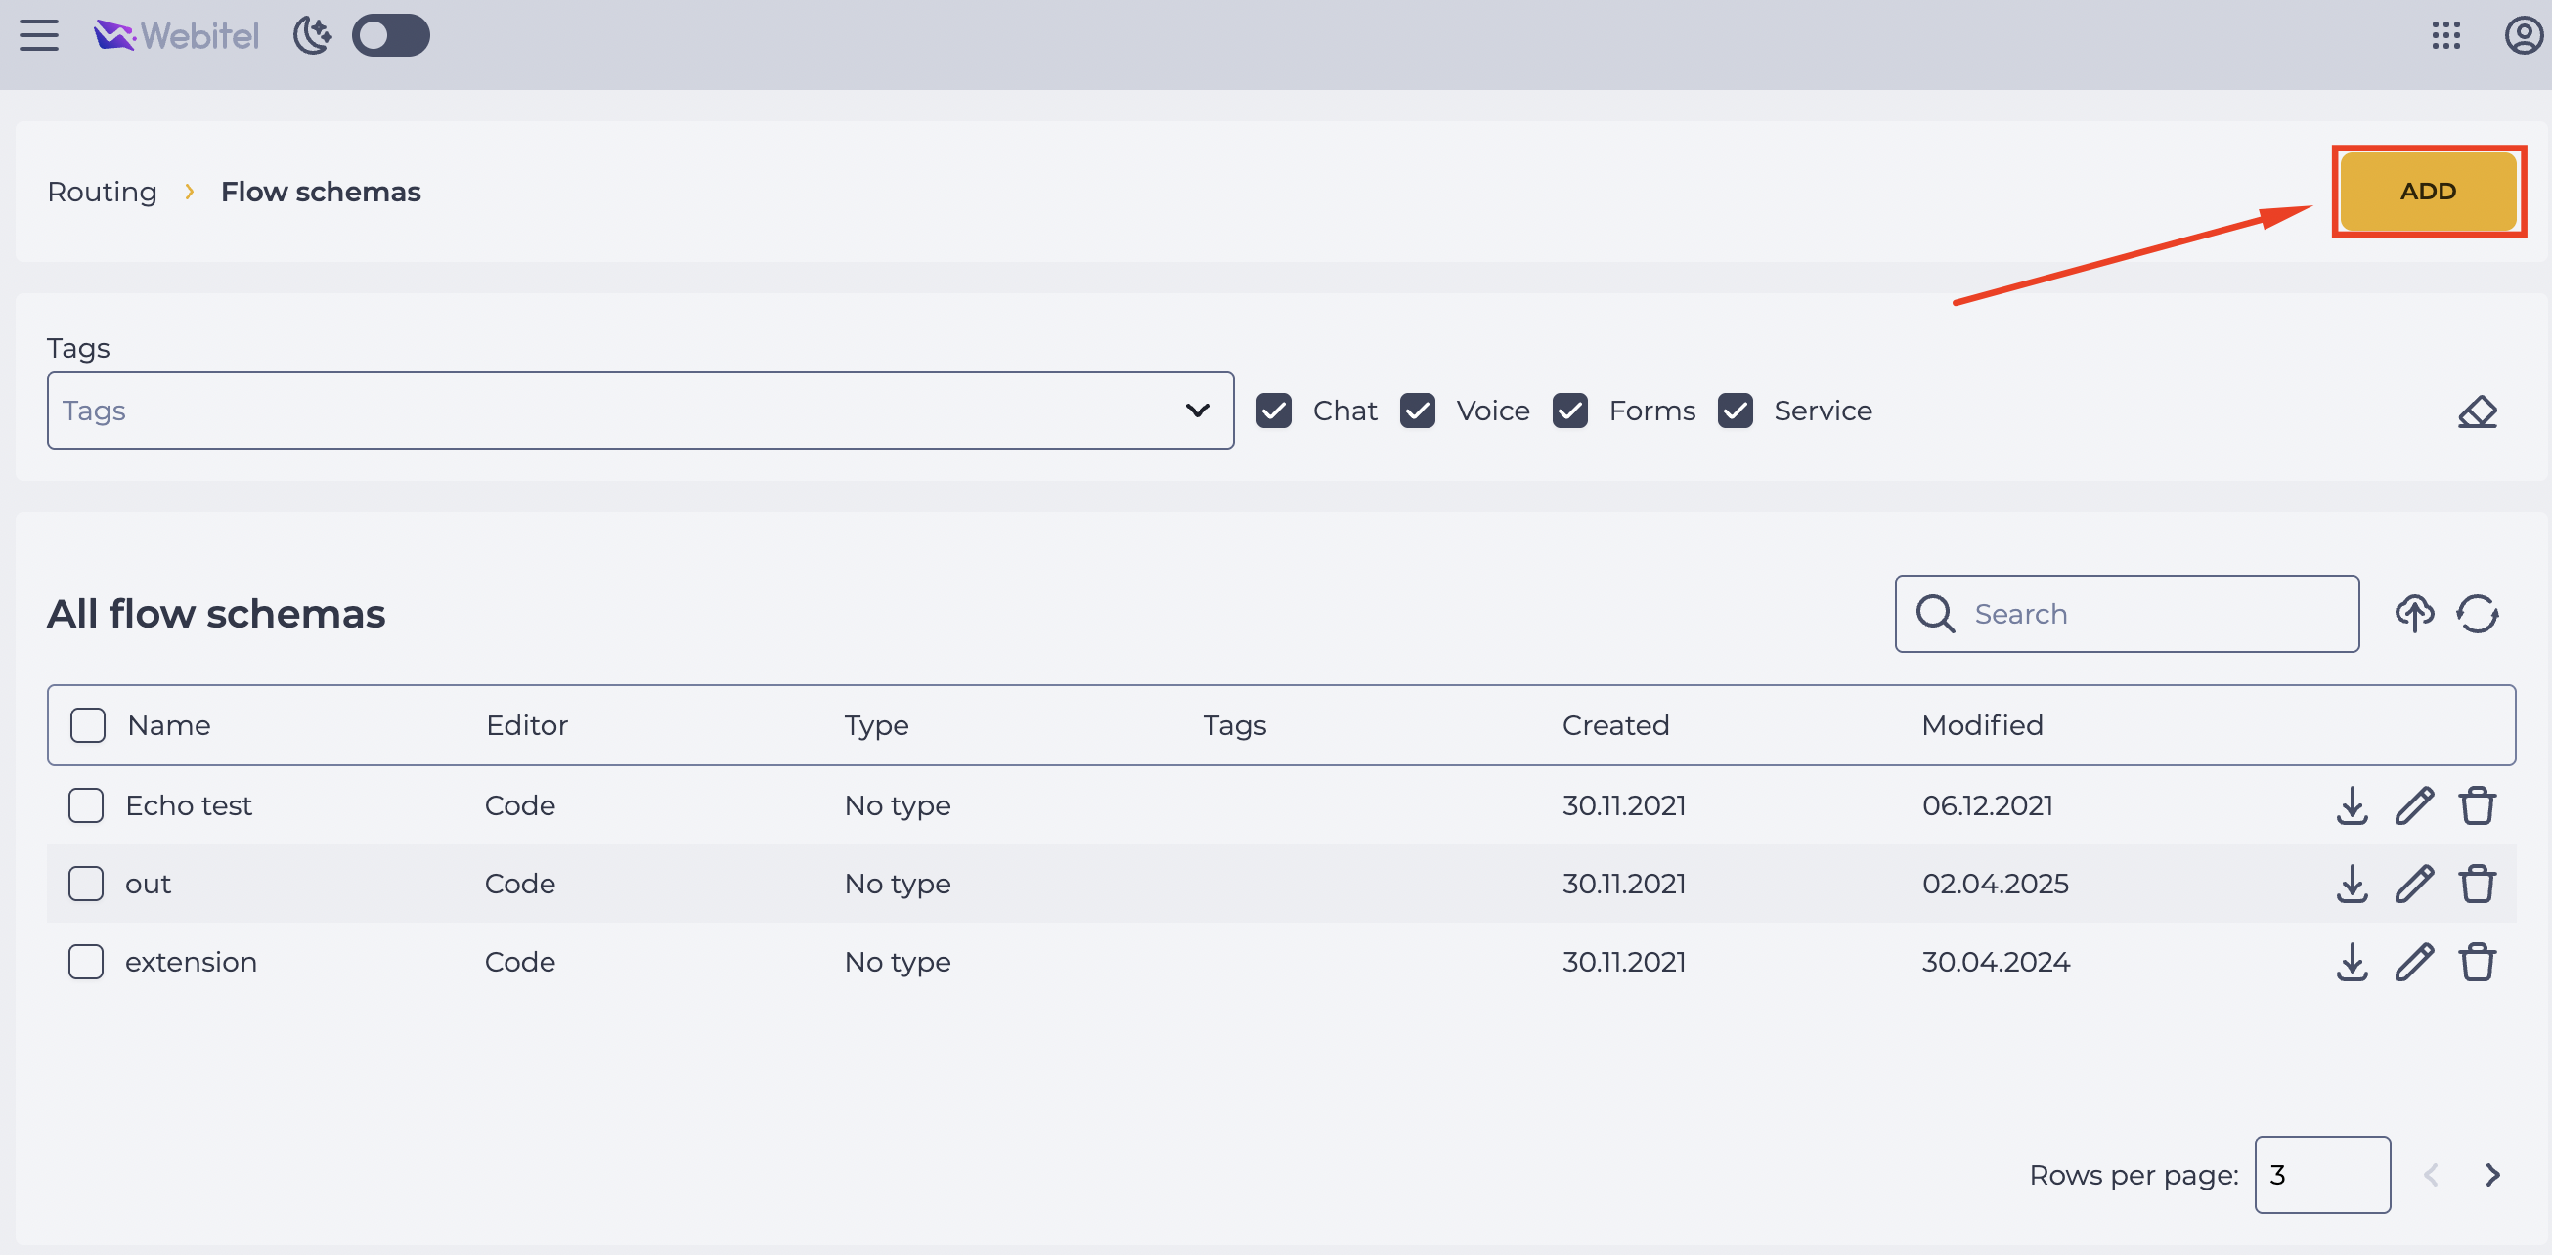This screenshot has width=2552, height=1255.
Task: Delete the extension schema
Action: 2477,962
